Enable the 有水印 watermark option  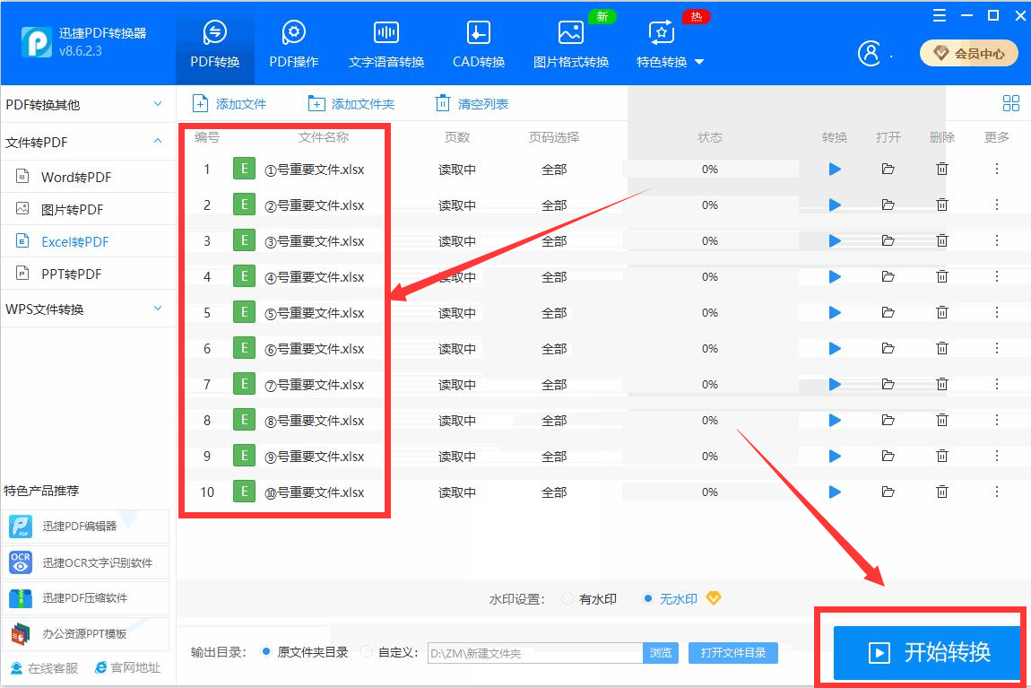[x=566, y=598]
